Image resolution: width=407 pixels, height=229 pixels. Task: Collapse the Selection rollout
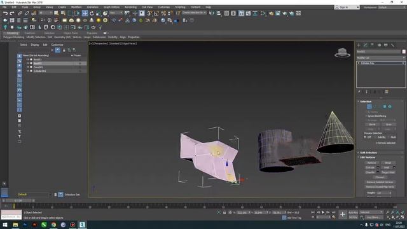366,102
